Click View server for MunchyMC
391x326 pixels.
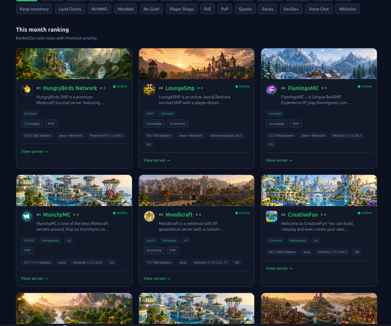[x=34, y=279]
